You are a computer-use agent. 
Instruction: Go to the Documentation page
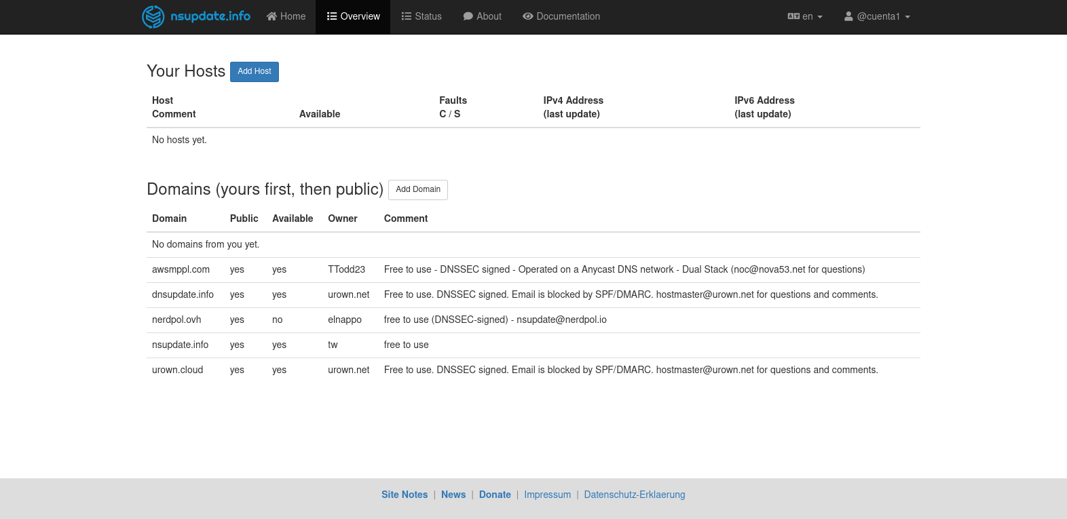pyautogui.click(x=568, y=16)
